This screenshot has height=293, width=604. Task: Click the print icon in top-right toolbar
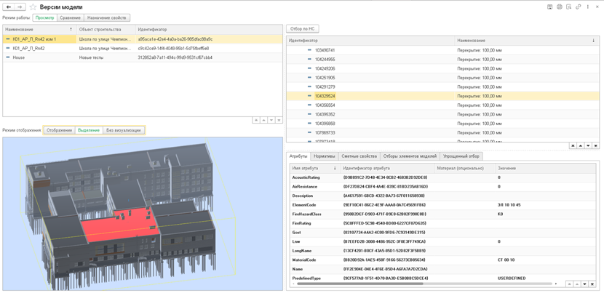(x=560, y=7)
